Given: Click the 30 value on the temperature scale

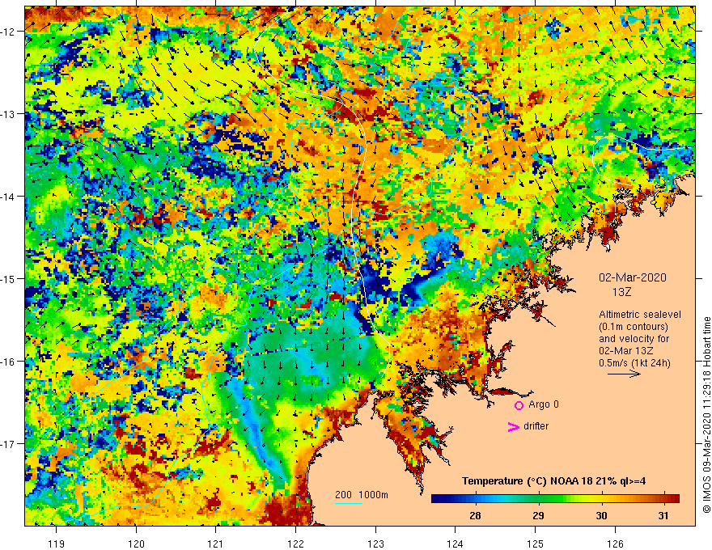Looking at the screenshot, I should [x=601, y=515].
